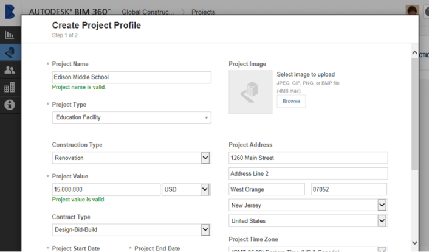
Task: Click the Project Name input field
Action: pos(131,77)
